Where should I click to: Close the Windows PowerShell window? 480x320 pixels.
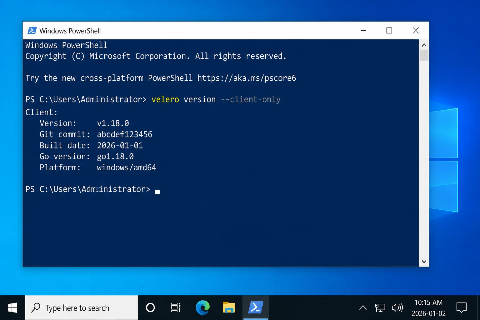click(416, 30)
